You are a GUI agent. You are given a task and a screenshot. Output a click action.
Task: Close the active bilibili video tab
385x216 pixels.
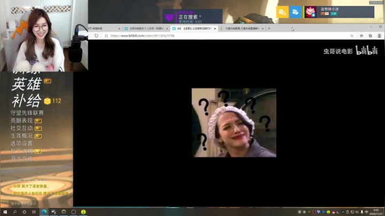[x=215, y=28]
